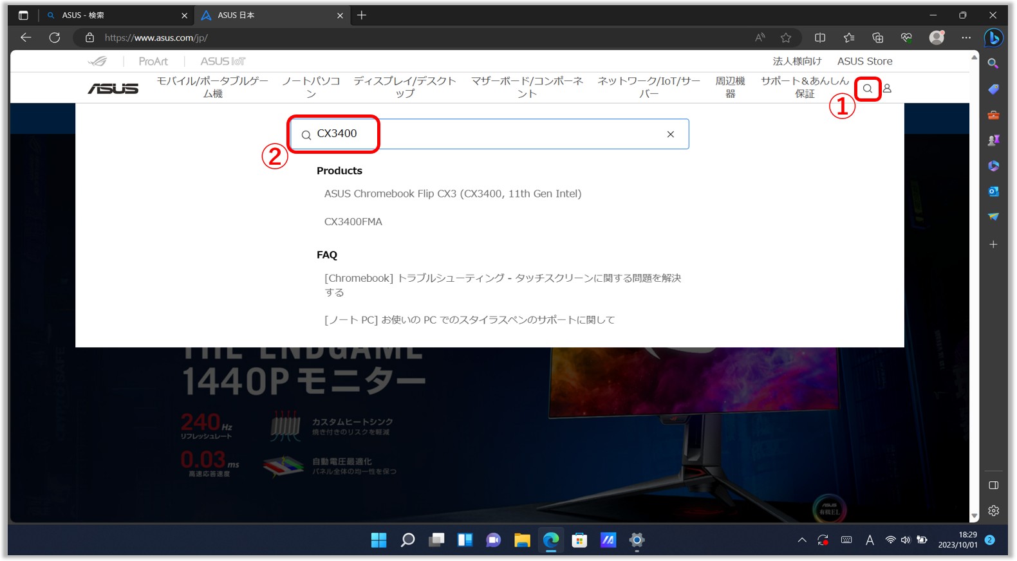Open the clock showing 18:29 2023/10/01

pyautogui.click(x=958, y=540)
